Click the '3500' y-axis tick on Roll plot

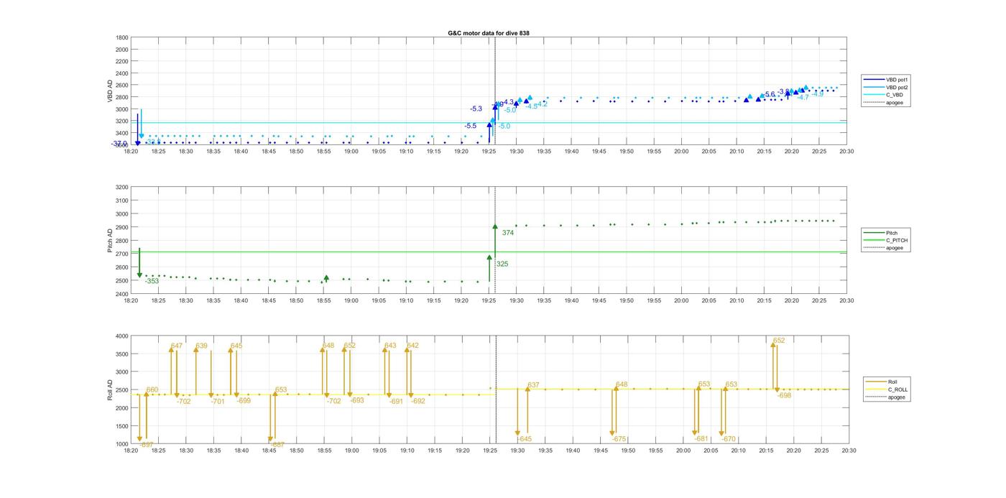tap(122, 354)
